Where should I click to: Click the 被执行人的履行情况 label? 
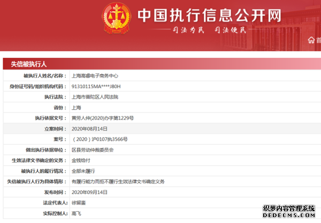tap(44, 171)
